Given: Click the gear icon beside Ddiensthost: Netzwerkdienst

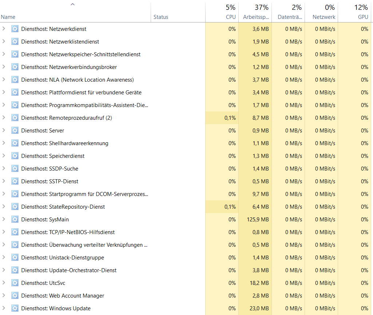Looking at the screenshot, I should [15, 29].
